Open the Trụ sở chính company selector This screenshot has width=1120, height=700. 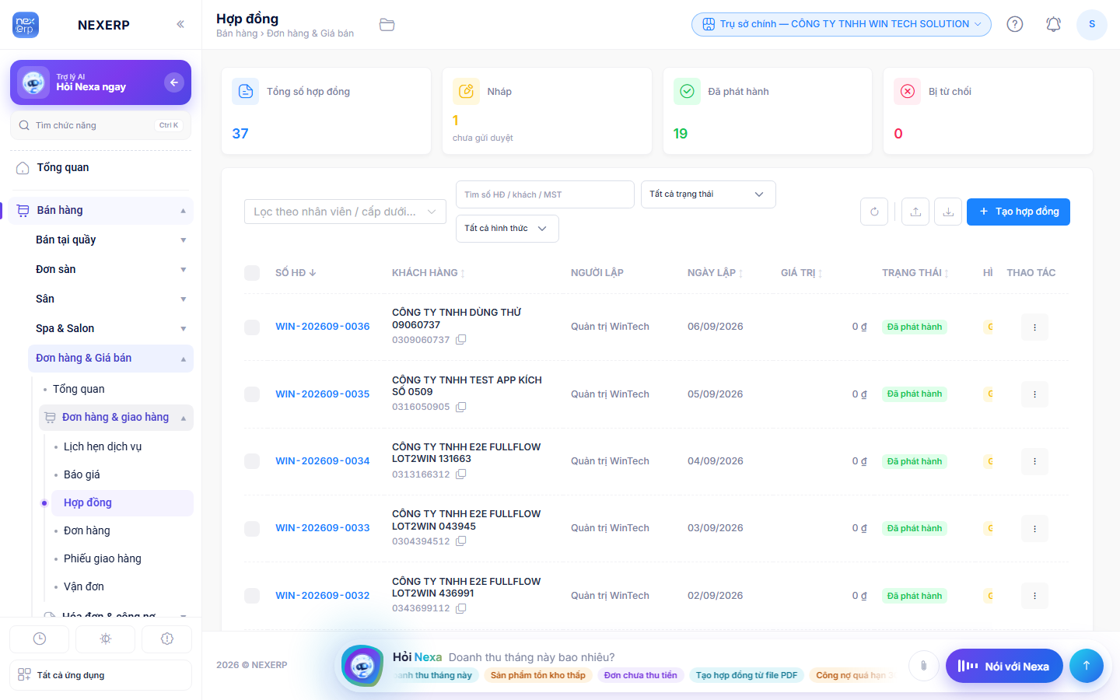tap(842, 24)
